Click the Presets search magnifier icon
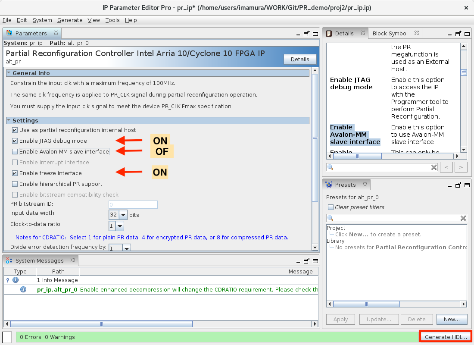Viewport: 474px width, 345px height. coord(330,218)
